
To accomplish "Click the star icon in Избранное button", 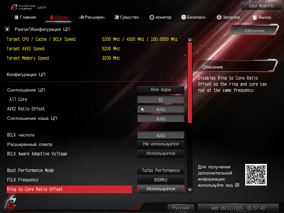I will point(239,30).
